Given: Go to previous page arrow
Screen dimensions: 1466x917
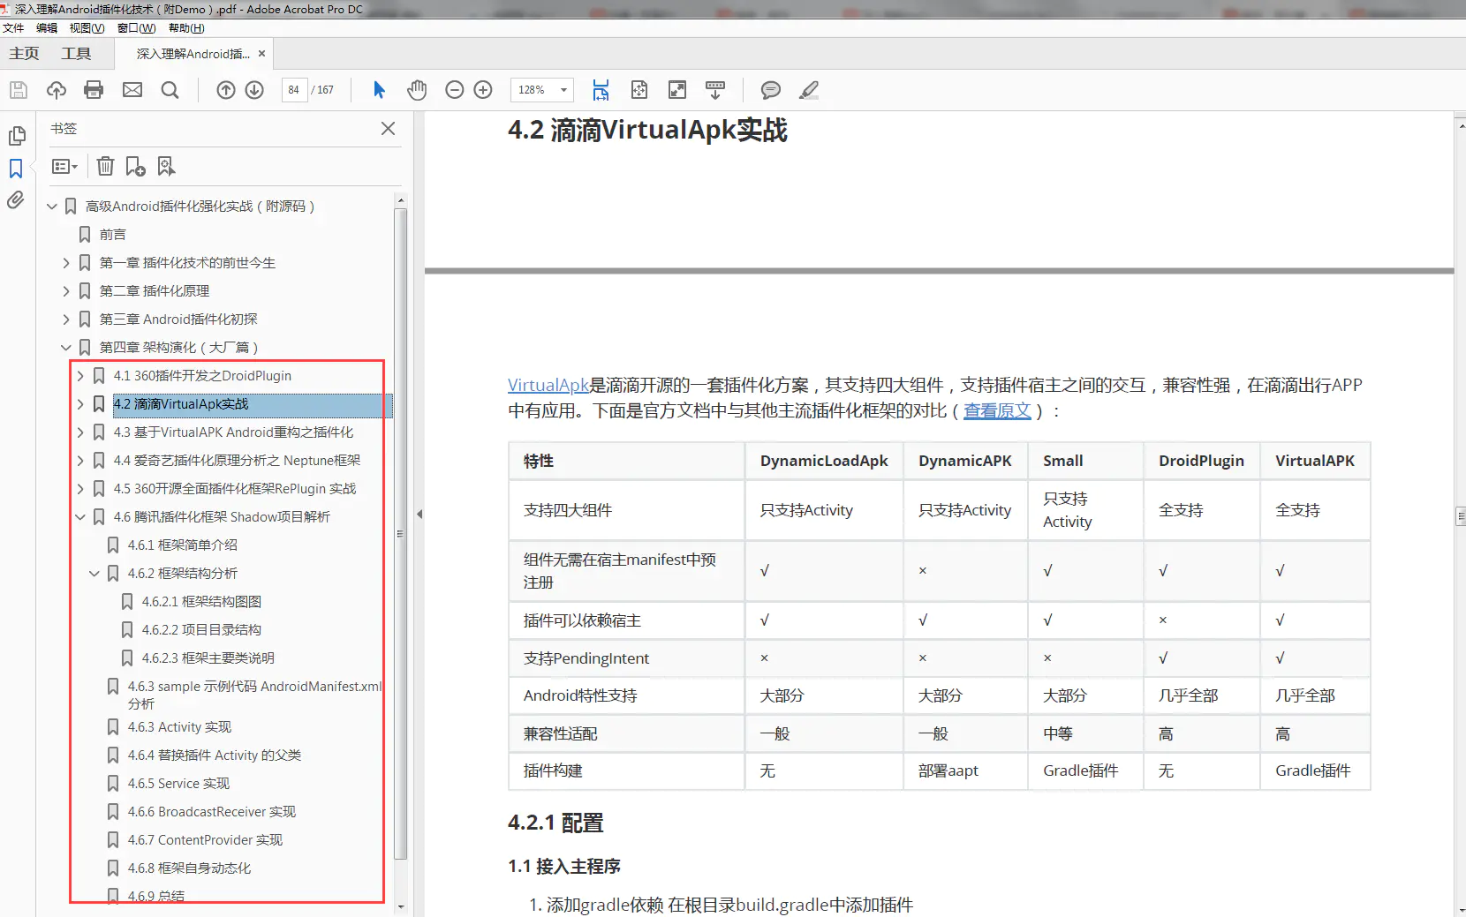Looking at the screenshot, I should click(226, 90).
